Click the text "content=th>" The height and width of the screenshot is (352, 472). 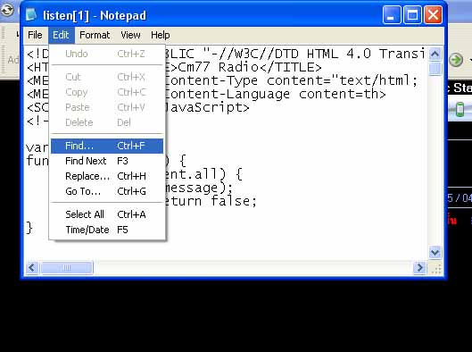click(x=342, y=94)
